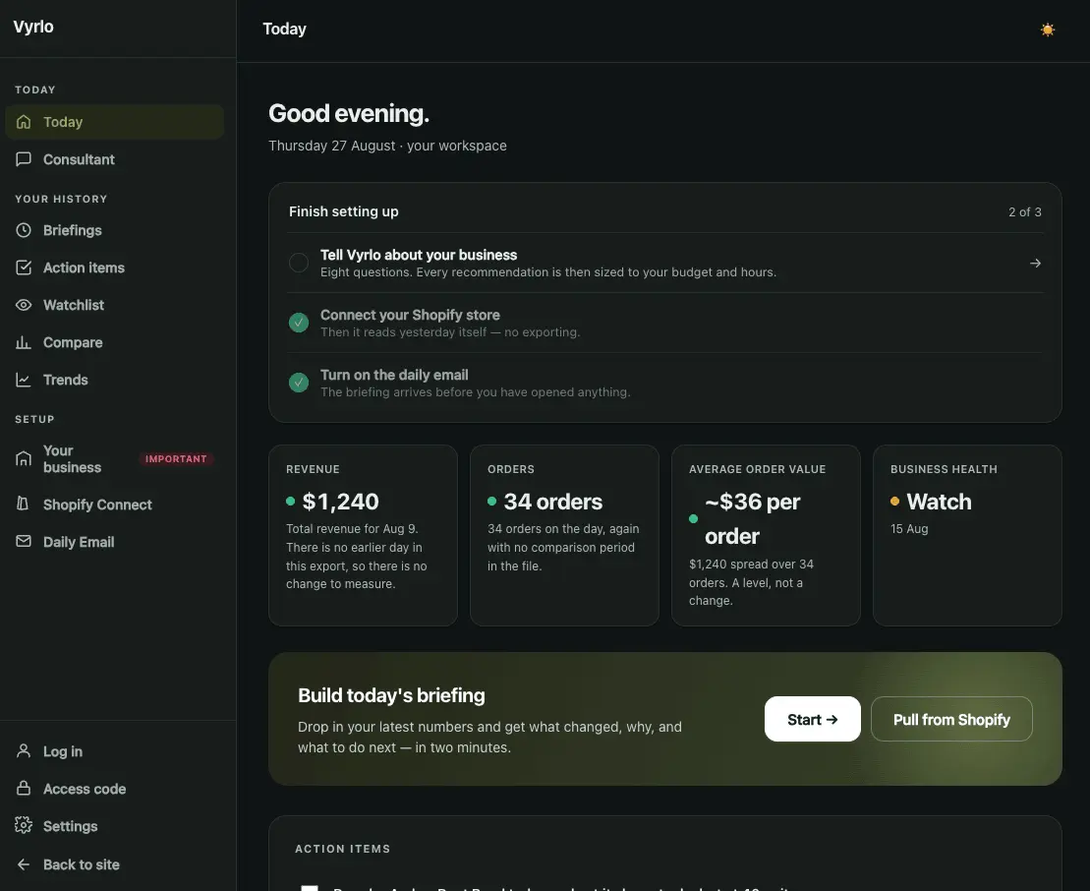Screen dimensions: 1090x891
Task: Click the arrow on Tell Vyrlo about your business
Action: pos(1035,263)
